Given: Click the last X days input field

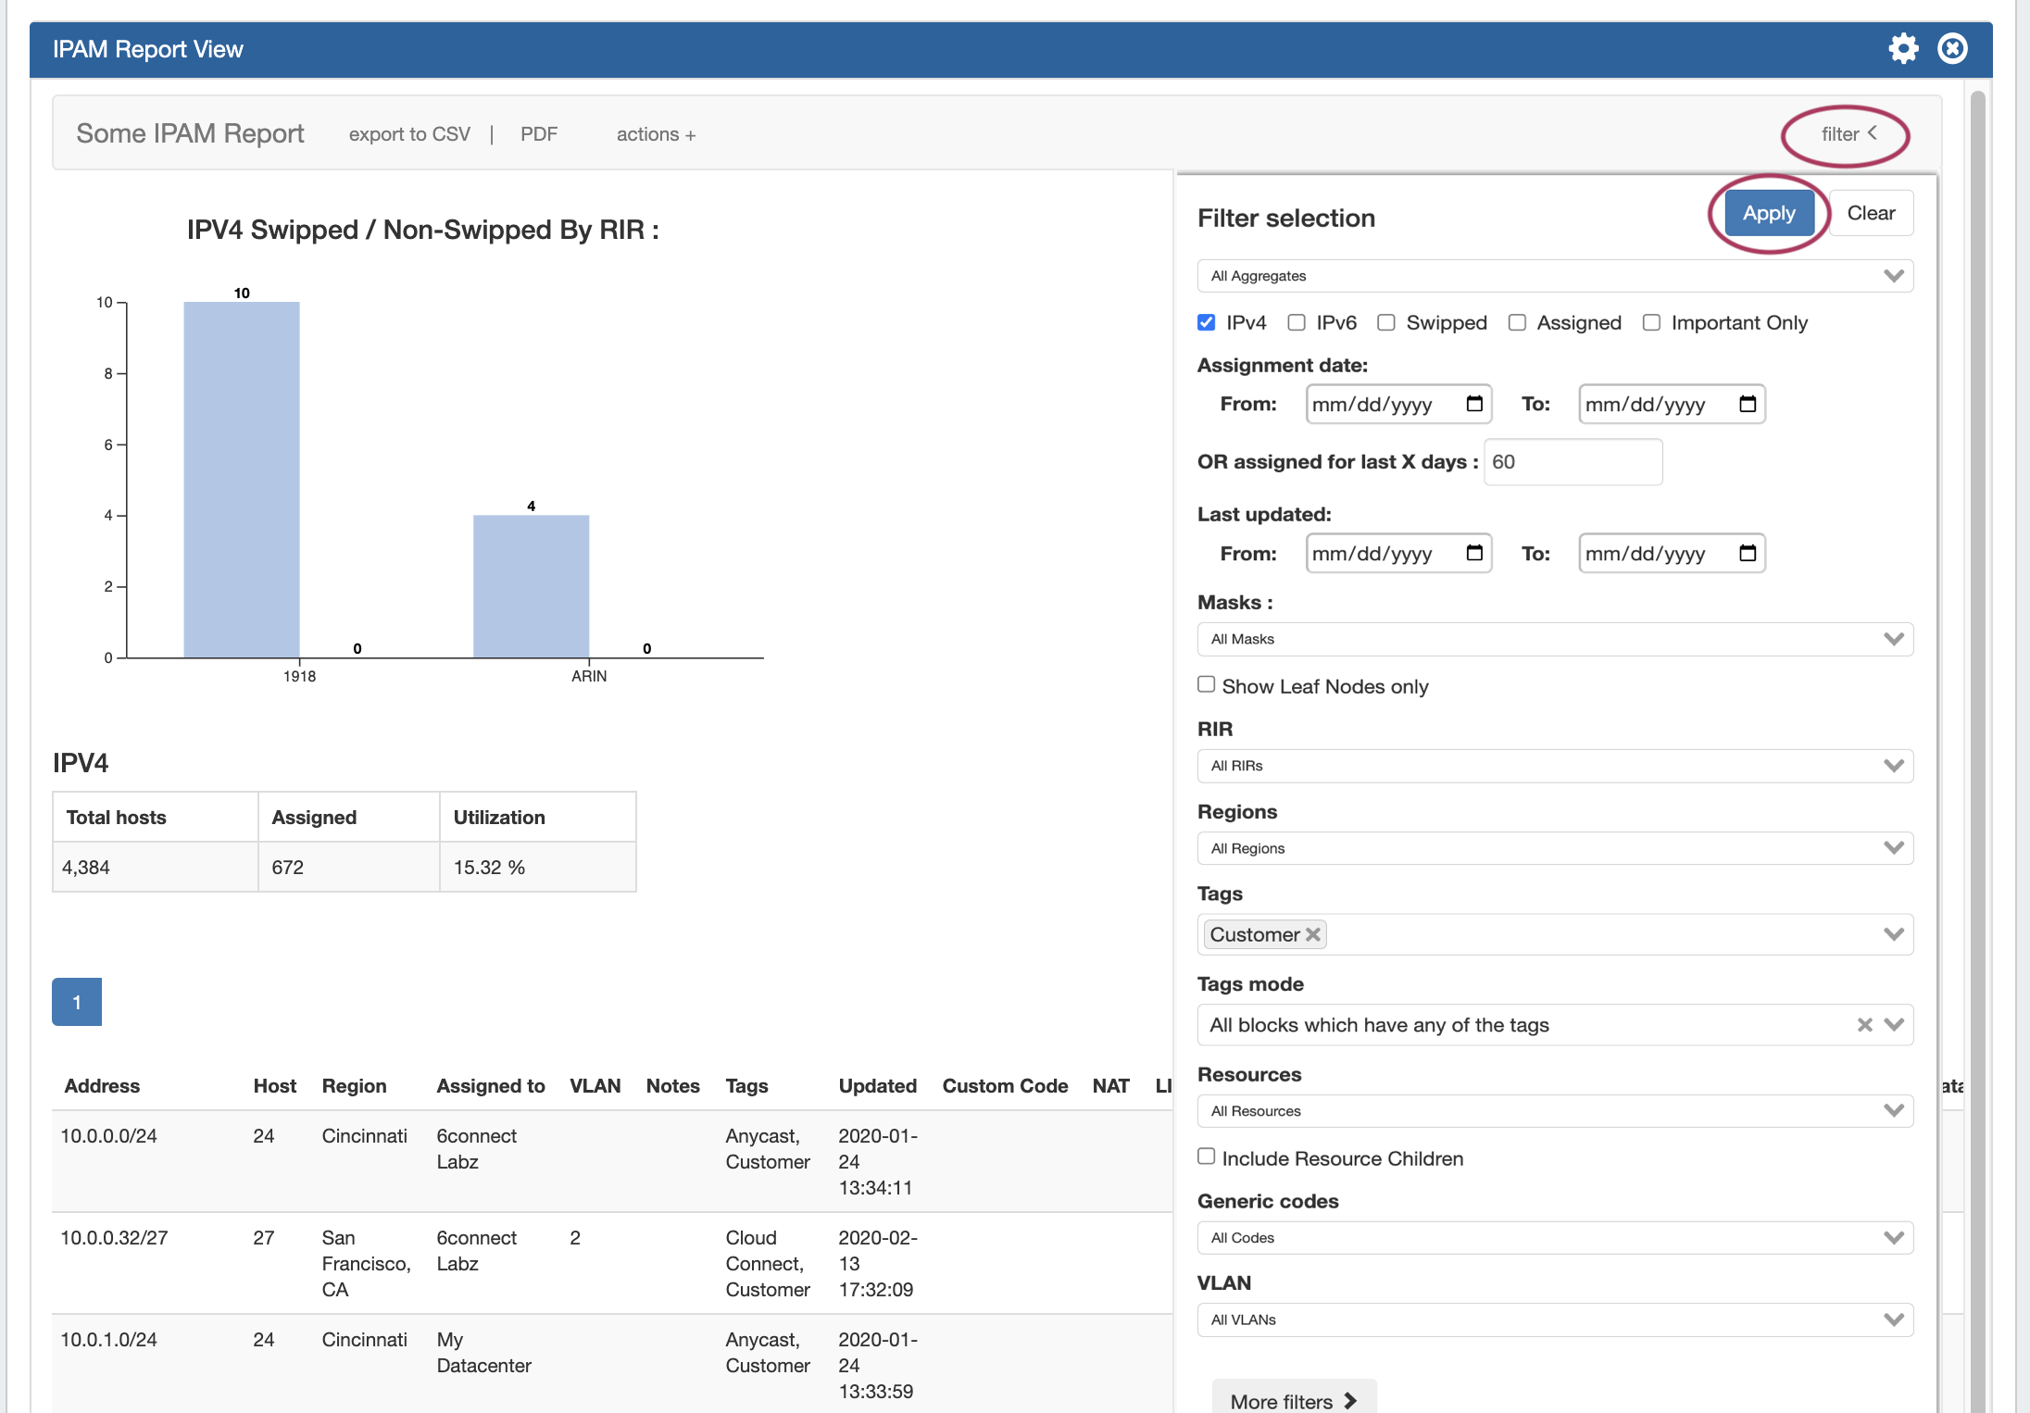Looking at the screenshot, I should [x=1573, y=462].
